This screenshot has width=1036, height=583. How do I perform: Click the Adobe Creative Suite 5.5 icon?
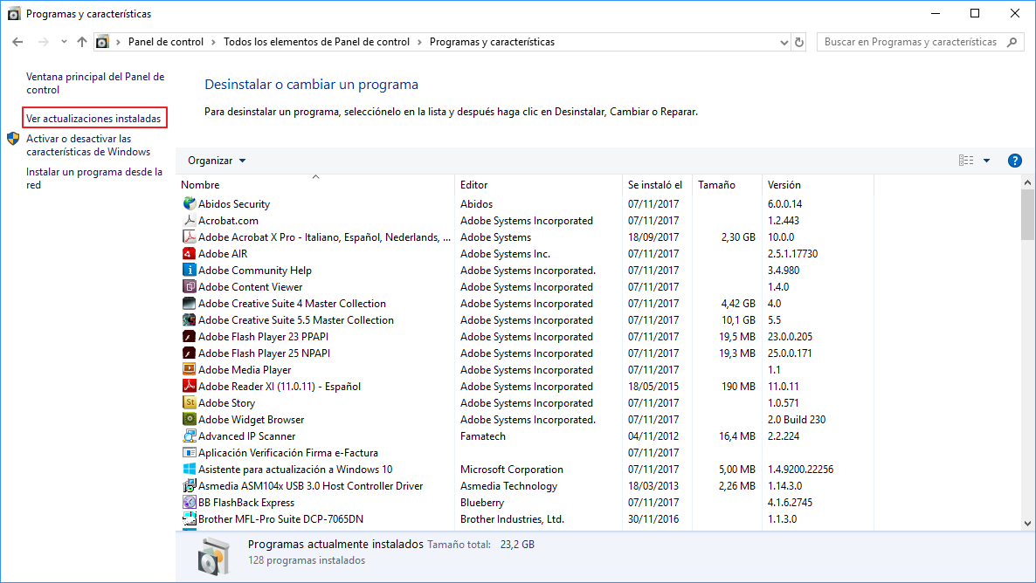tap(189, 319)
